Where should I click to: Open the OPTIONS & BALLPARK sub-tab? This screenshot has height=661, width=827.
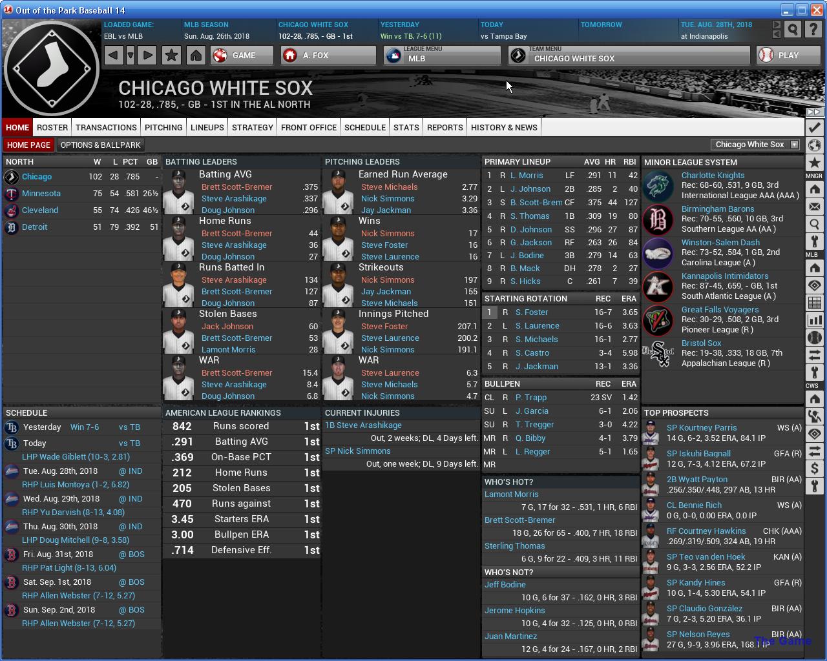100,145
